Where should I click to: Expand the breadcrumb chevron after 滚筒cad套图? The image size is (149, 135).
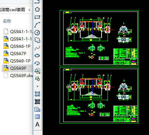[x=29, y=10]
